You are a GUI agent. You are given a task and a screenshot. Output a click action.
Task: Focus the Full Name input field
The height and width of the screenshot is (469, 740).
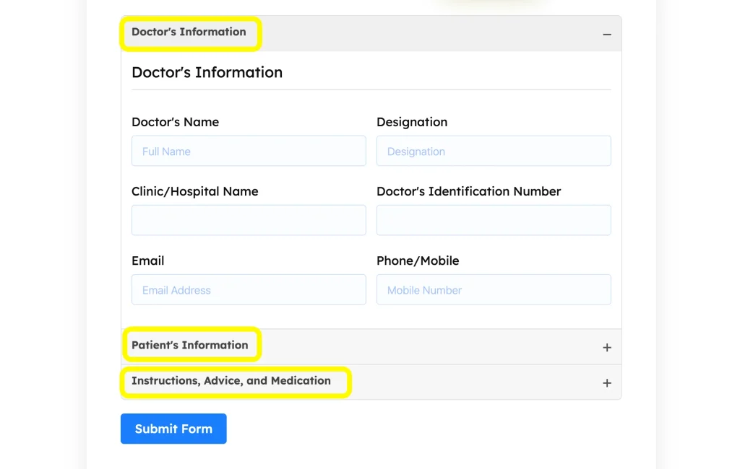[249, 152]
